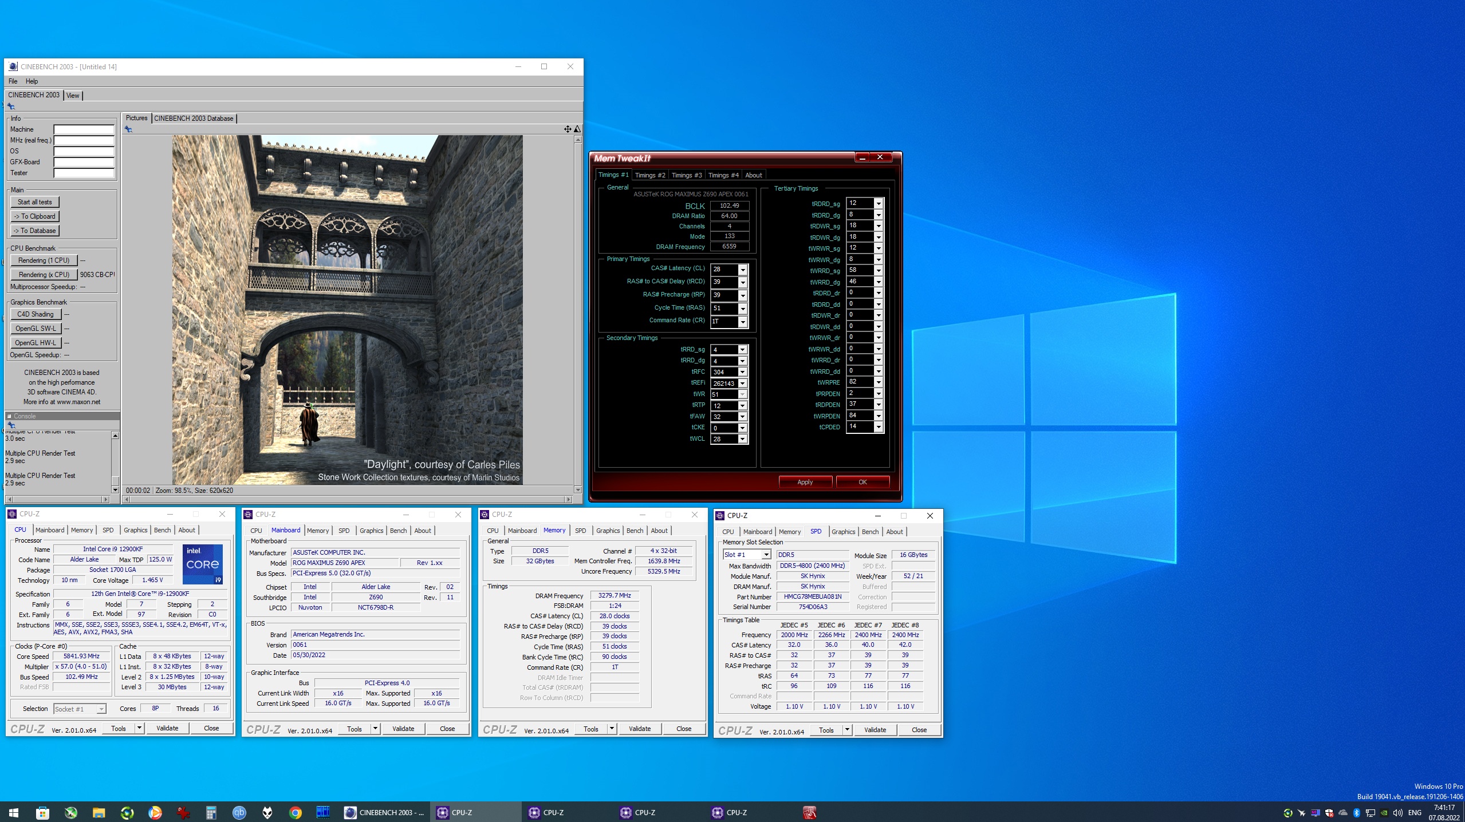This screenshot has height=822, width=1465.
Task: Click the Cinebench picture horizontal scrollbar
Action: coord(348,499)
